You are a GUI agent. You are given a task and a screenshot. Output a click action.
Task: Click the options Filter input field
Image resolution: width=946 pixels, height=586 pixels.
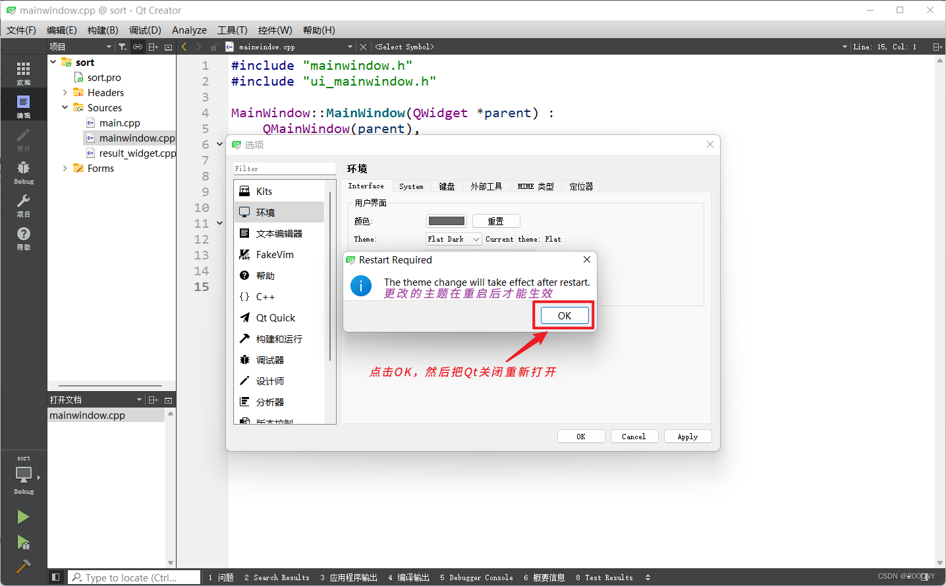coord(285,169)
